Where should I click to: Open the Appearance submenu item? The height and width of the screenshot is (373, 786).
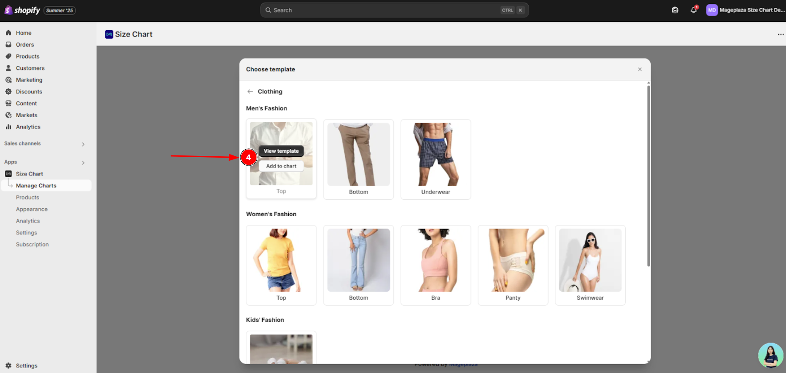pos(32,209)
